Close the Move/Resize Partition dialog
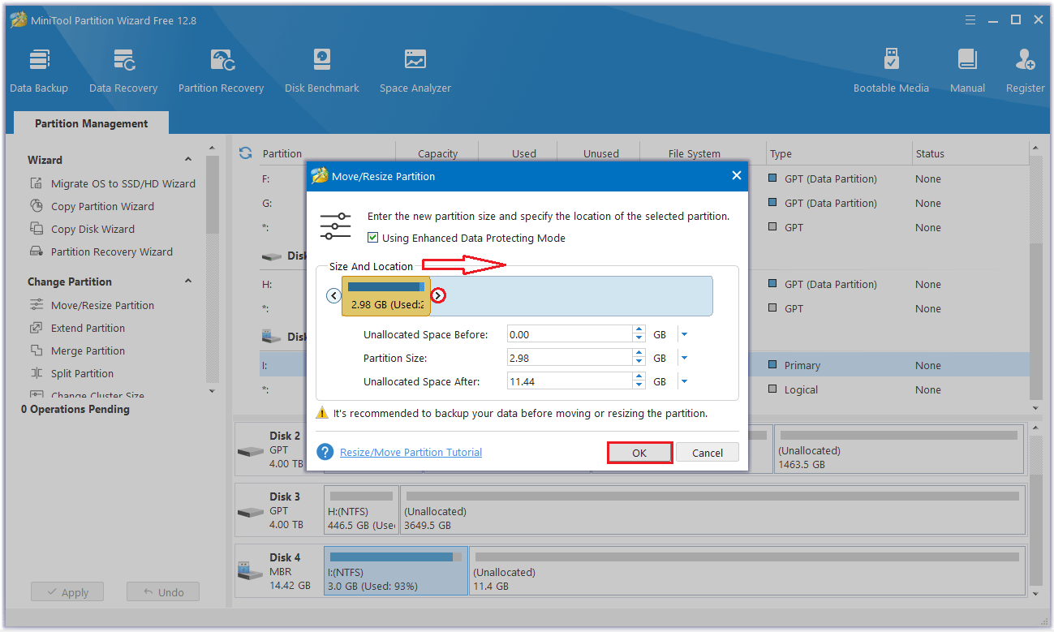 pyautogui.click(x=736, y=175)
